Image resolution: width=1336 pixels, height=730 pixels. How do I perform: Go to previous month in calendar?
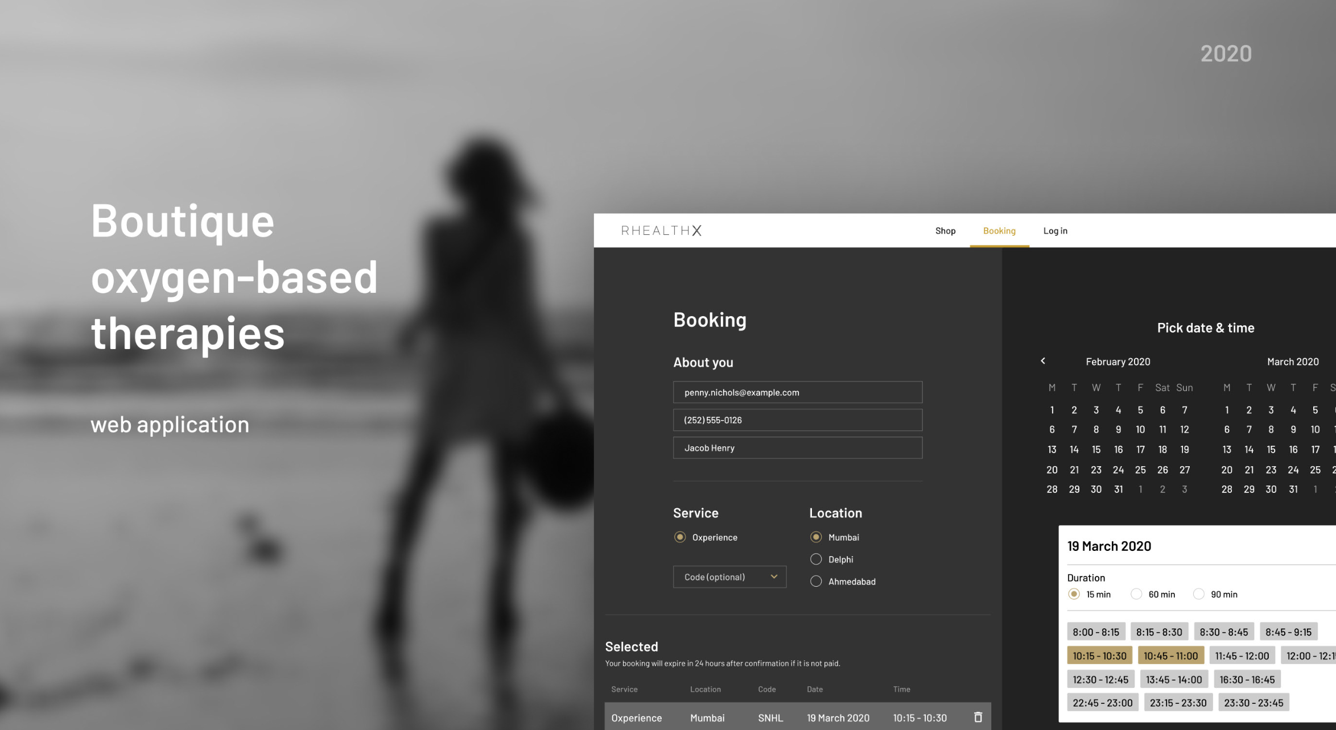(1043, 361)
